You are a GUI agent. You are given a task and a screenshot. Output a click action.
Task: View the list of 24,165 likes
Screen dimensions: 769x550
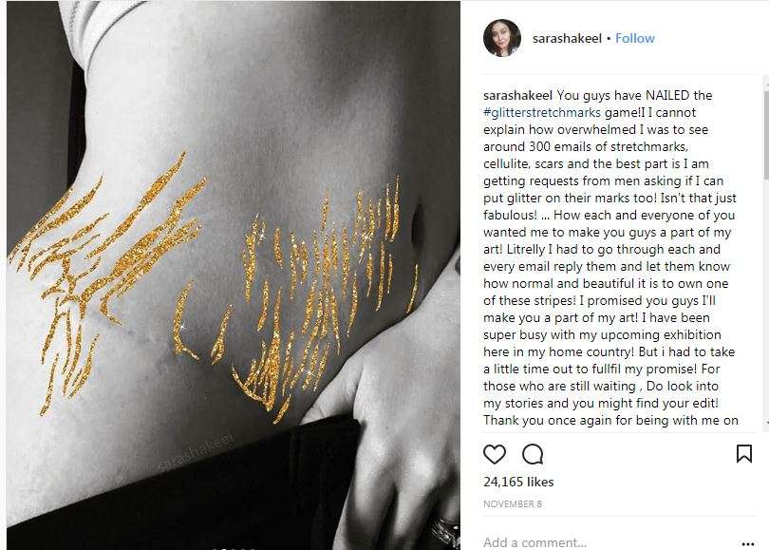pyautogui.click(x=518, y=482)
